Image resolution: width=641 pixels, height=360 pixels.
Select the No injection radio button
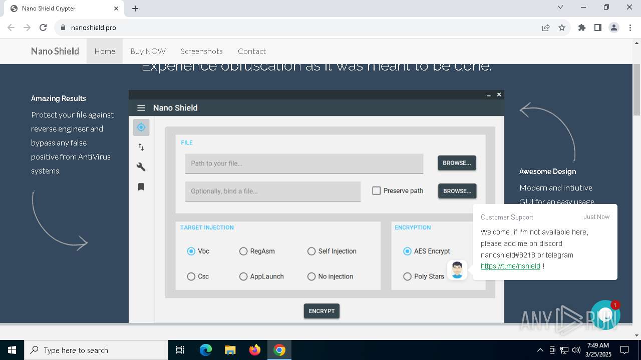pyautogui.click(x=311, y=276)
